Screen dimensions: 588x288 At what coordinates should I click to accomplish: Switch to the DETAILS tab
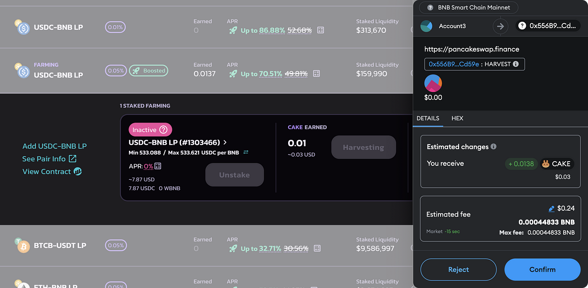[428, 118]
